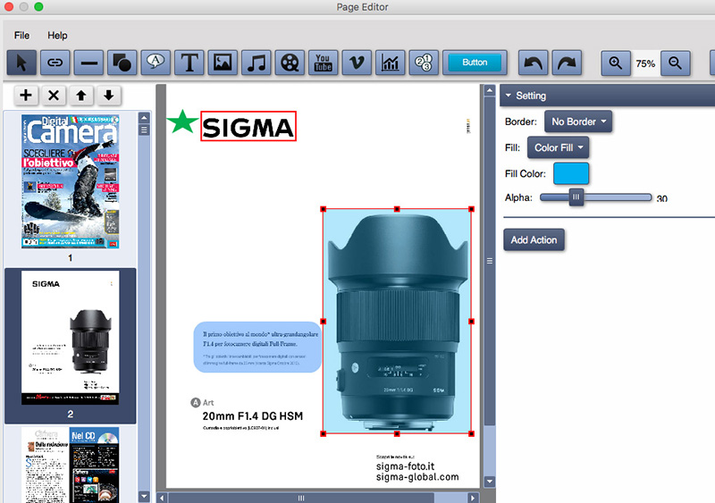The height and width of the screenshot is (503, 715).
Task: Collapse the Setting panel
Action: (508, 96)
